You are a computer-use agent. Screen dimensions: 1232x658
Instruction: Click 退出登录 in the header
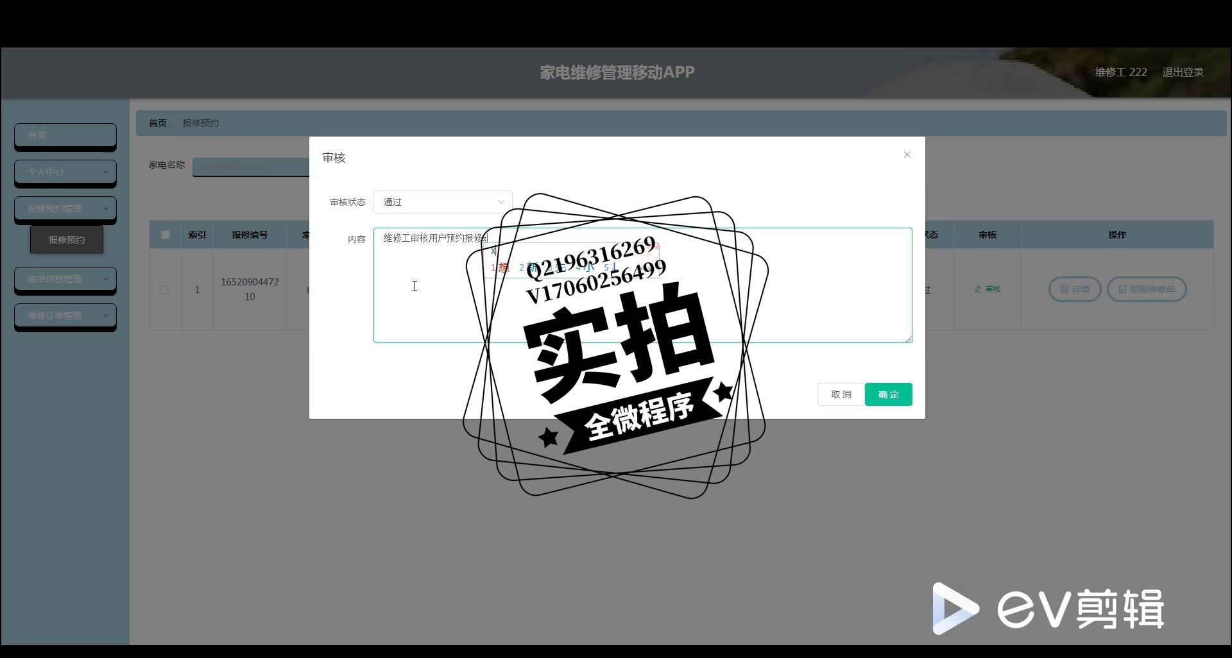click(x=1183, y=72)
